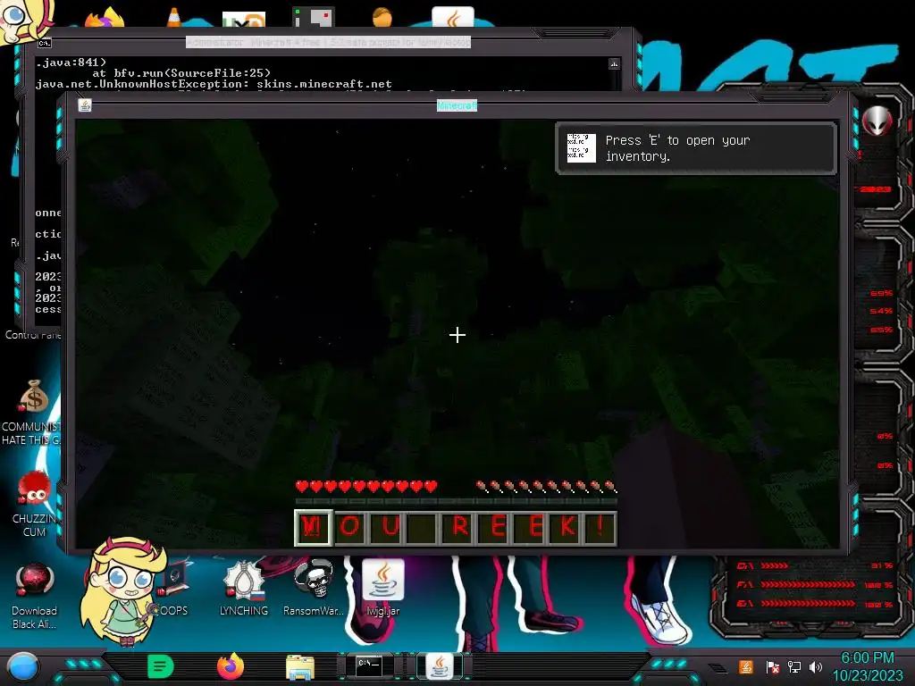Click the white crosshair in the game view
Screen dimensions: 915x686
[457, 335]
